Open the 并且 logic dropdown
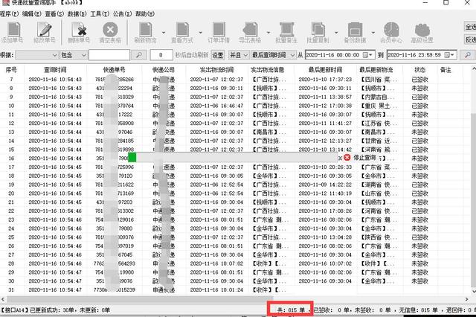 tap(238, 55)
